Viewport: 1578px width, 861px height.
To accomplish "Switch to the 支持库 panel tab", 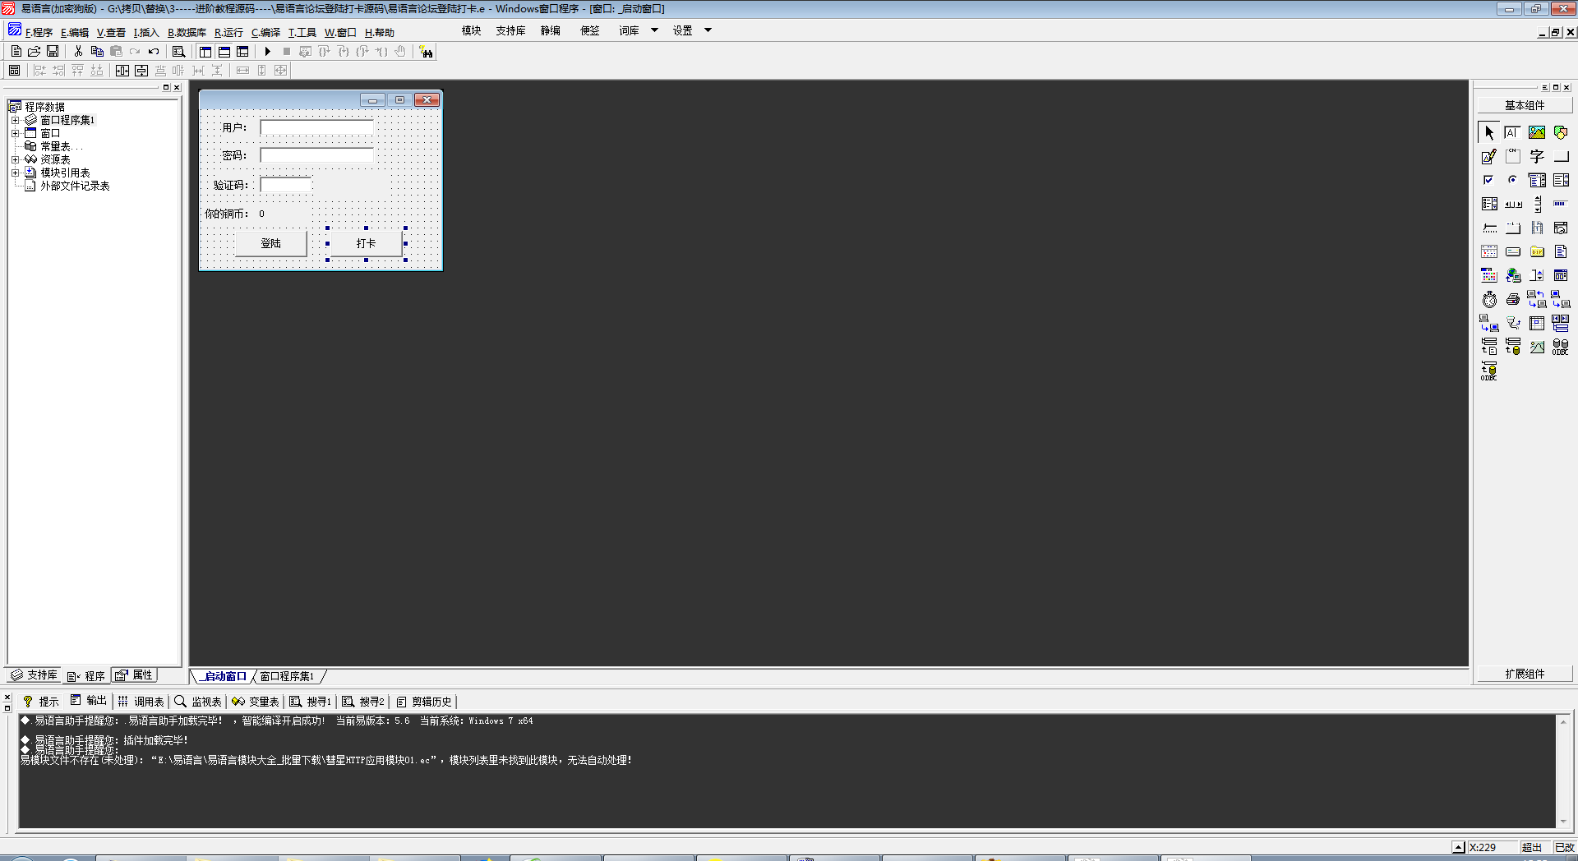I will click(34, 675).
